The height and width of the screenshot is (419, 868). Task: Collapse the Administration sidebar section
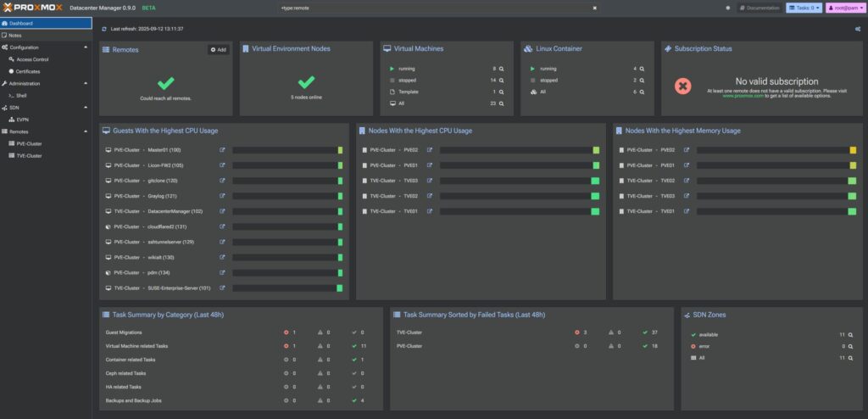coord(86,84)
